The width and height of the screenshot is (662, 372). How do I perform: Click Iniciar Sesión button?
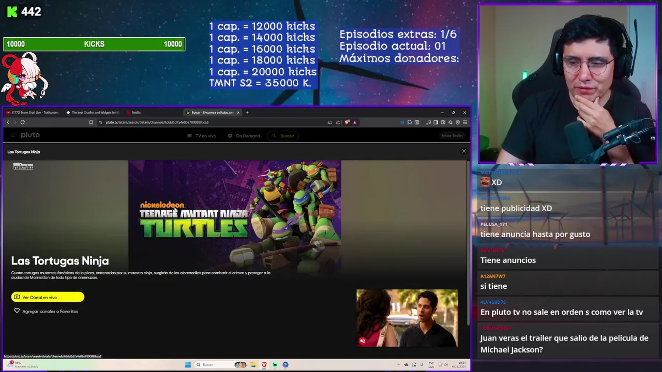tap(452, 135)
